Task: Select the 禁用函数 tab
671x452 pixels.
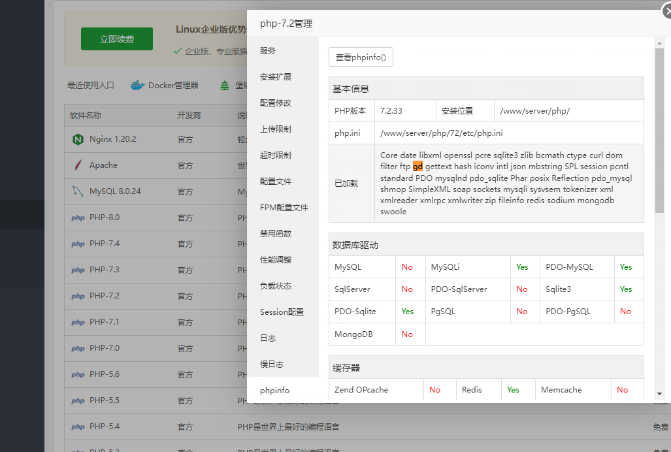Action: [x=283, y=233]
